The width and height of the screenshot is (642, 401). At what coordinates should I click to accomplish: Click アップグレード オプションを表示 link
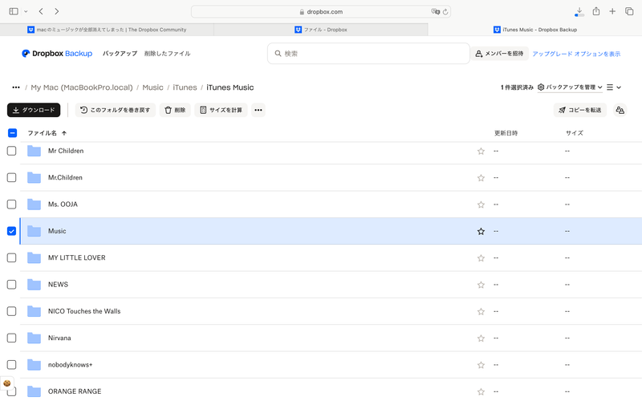576,54
